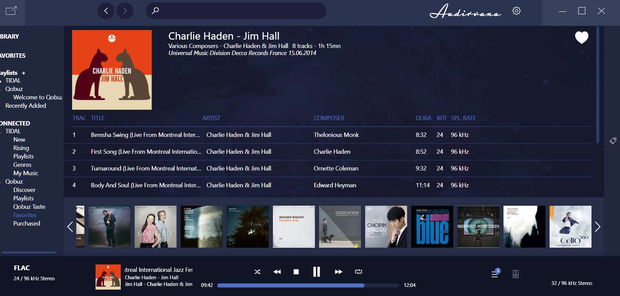Open TIDAL Playlists section
Viewport: 620px width, 296px height.
click(23, 156)
